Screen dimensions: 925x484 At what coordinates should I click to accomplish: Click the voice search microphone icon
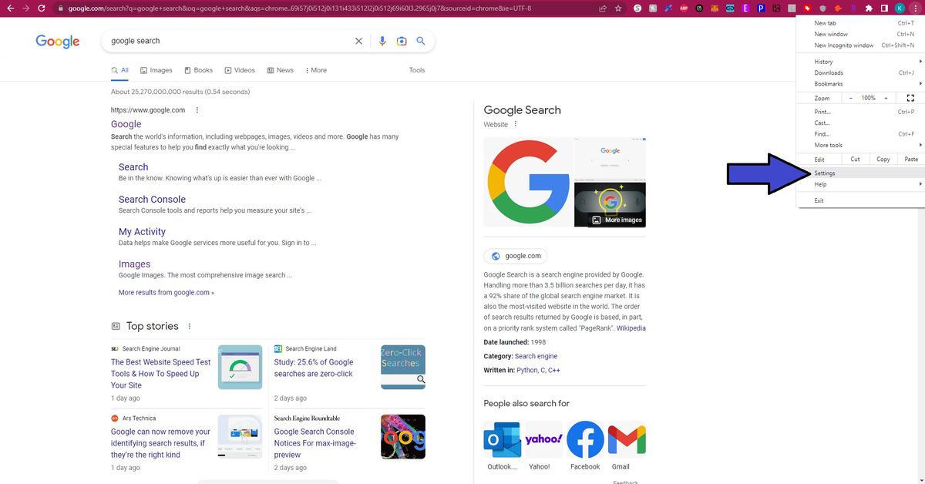(x=382, y=41)
